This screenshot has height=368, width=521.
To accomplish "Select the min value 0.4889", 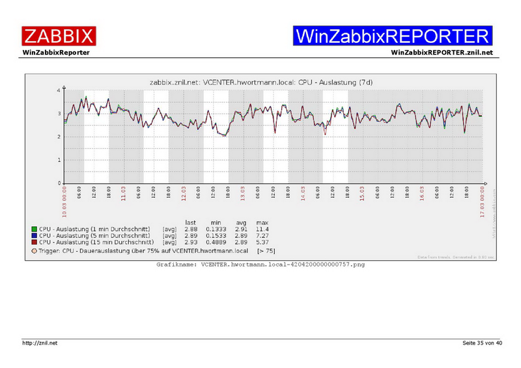I will pyautogui.click(x=216, y=243).
